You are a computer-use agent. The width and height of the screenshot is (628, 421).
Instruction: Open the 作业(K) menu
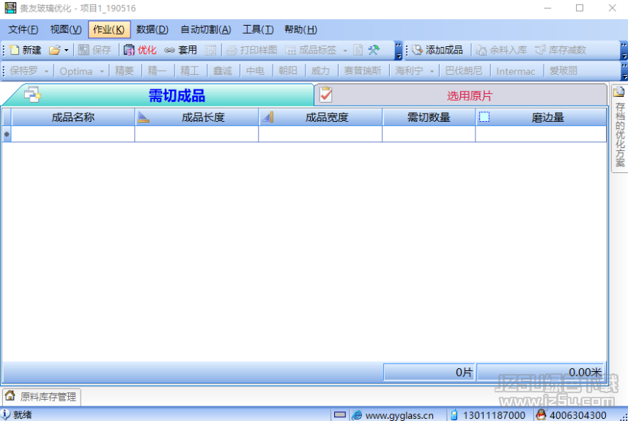tap(109, 29)
